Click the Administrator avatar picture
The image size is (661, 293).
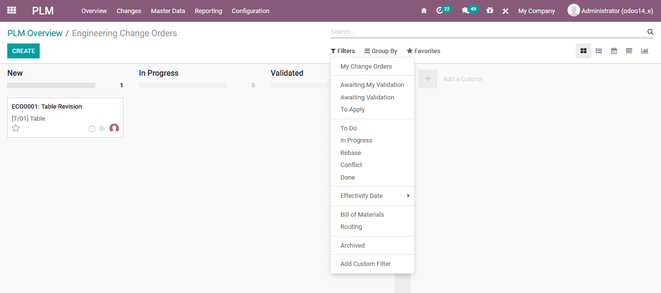pos(573,10)
